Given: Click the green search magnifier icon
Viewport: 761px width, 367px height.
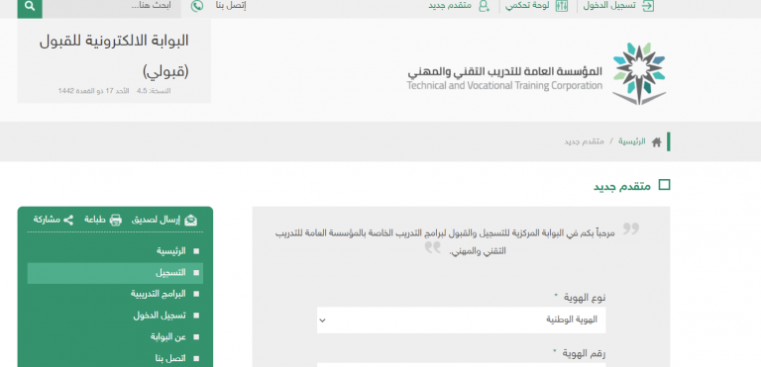Looking at the screenshot, I should (x=30, y=7).
